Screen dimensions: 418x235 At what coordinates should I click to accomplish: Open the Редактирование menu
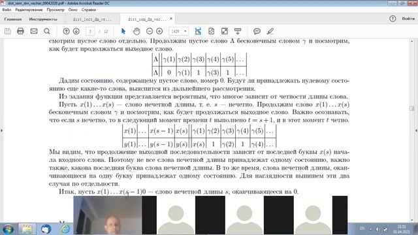click(x=29, y=10)
